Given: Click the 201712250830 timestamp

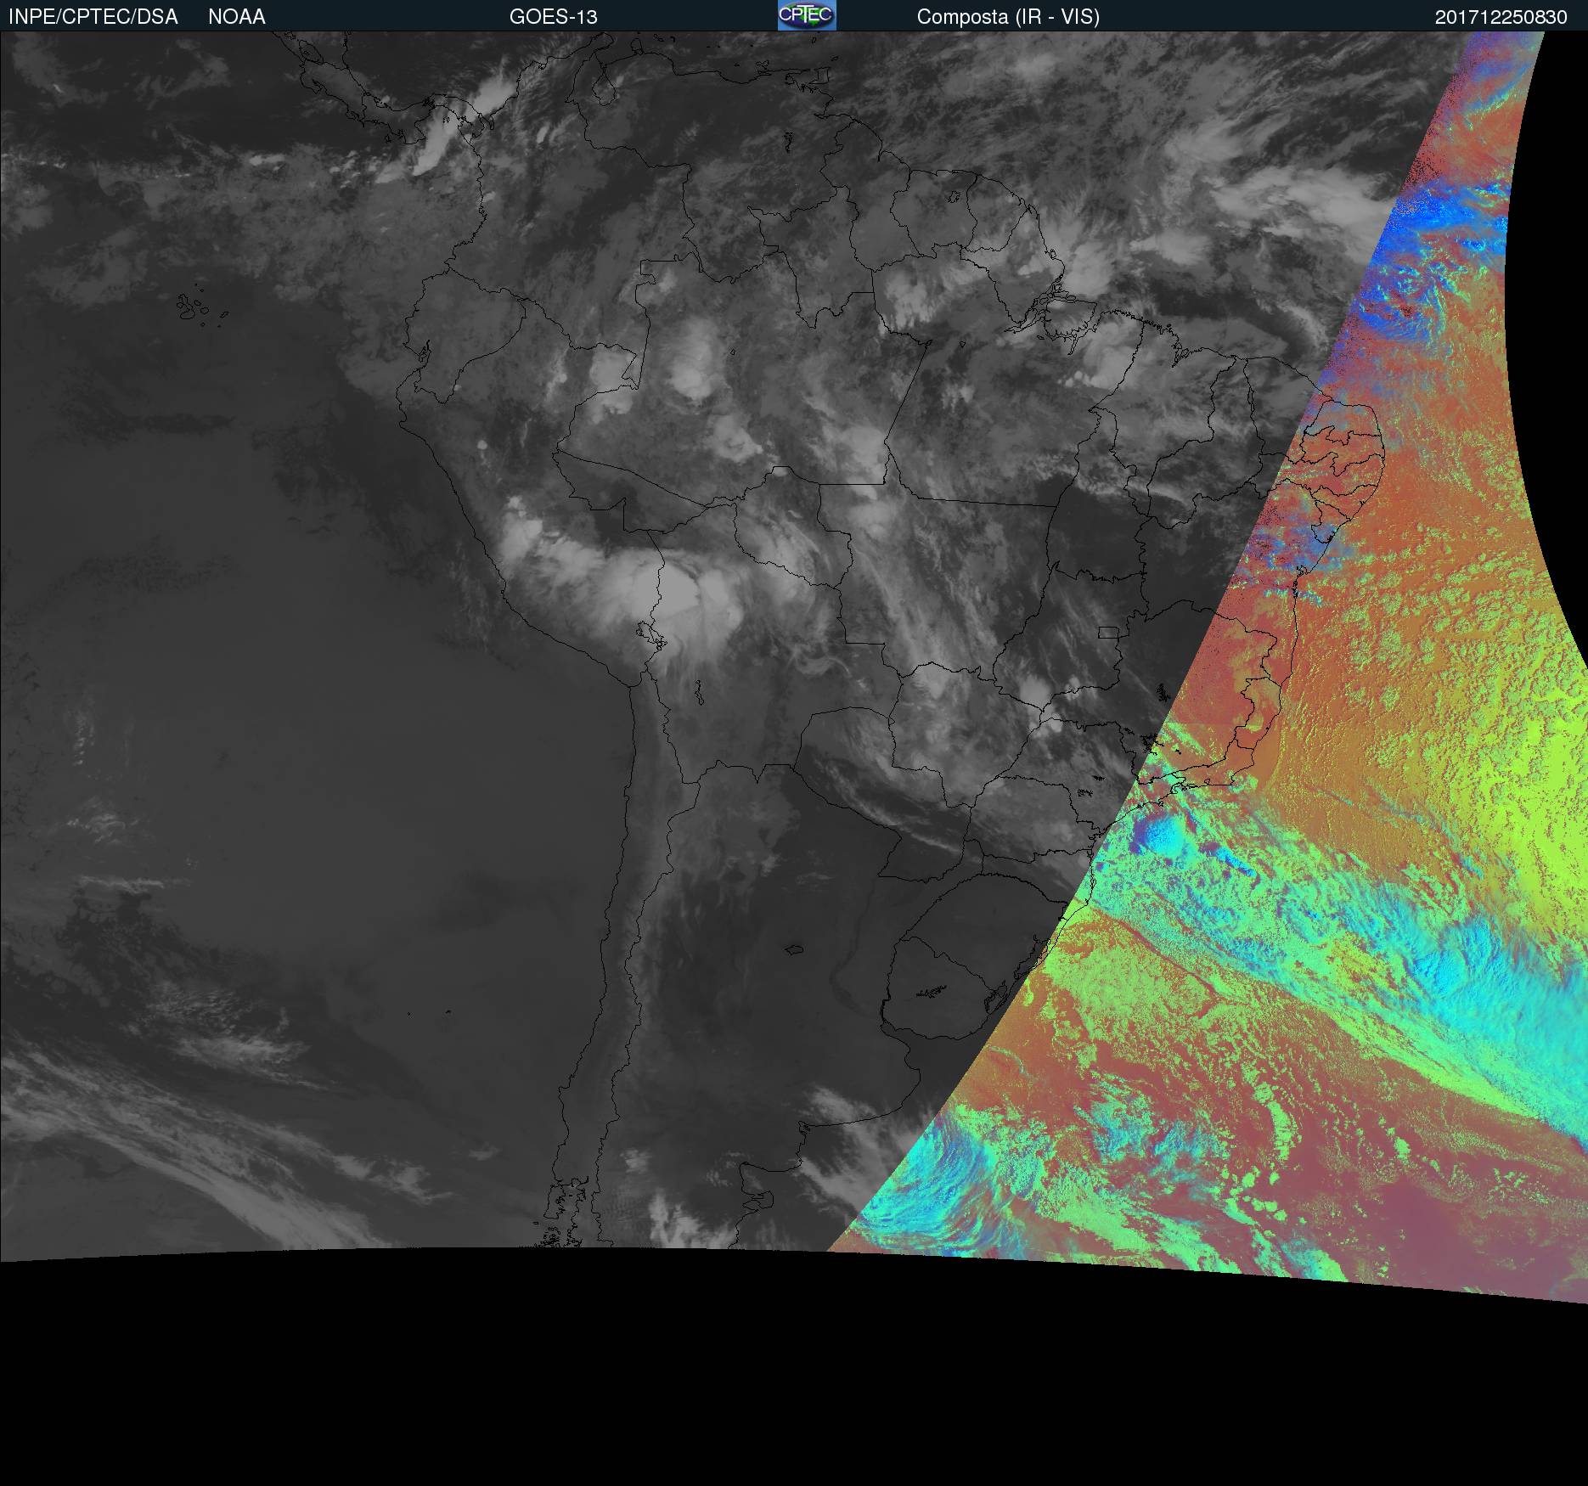Looking at the screenshot, I should click(x=1501, y=17).
